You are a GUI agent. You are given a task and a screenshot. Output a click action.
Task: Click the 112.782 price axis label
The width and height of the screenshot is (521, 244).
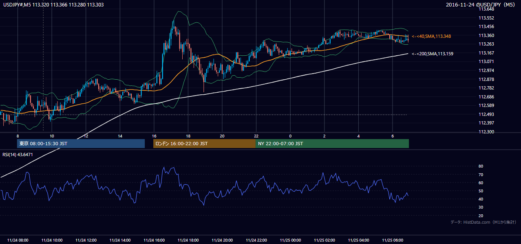click(486, 88)
